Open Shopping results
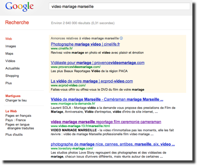197x165 pixels. click(x=12, y=76)
